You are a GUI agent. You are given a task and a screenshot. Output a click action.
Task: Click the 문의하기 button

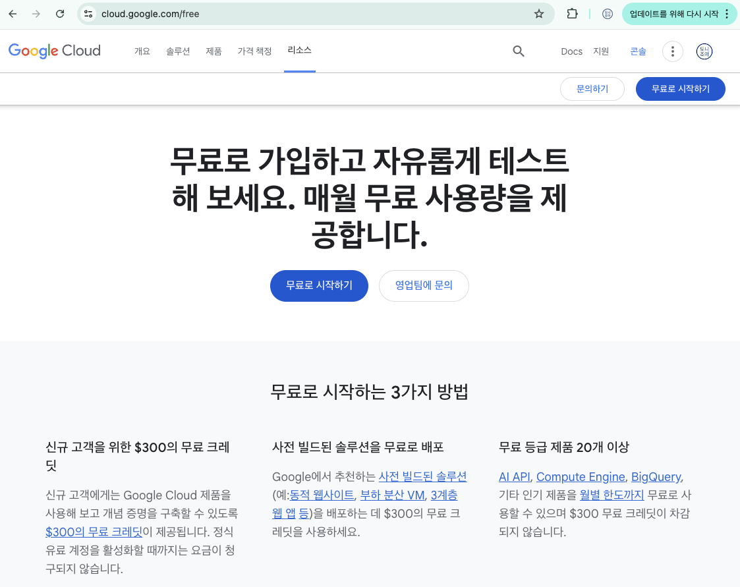(592, 88)
